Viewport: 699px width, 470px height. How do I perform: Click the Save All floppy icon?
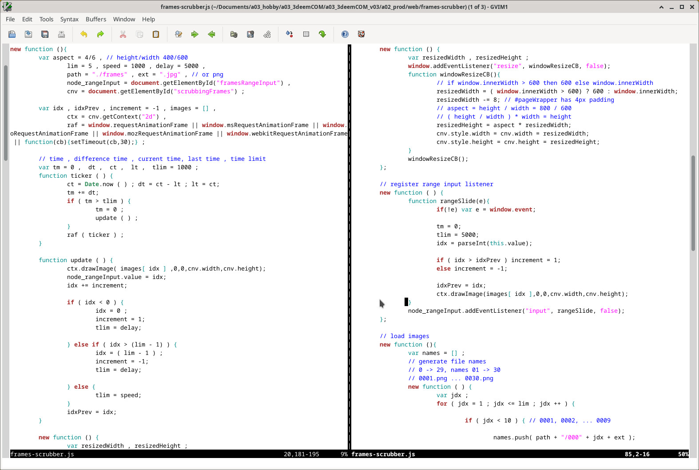pos(45,34)
